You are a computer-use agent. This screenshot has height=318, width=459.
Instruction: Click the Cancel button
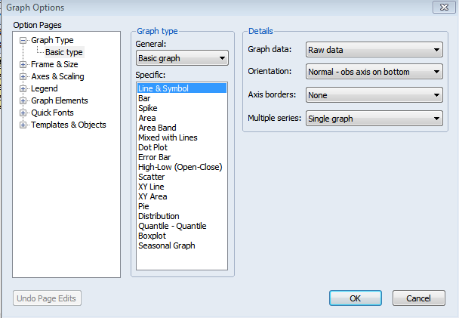(418, 298)
